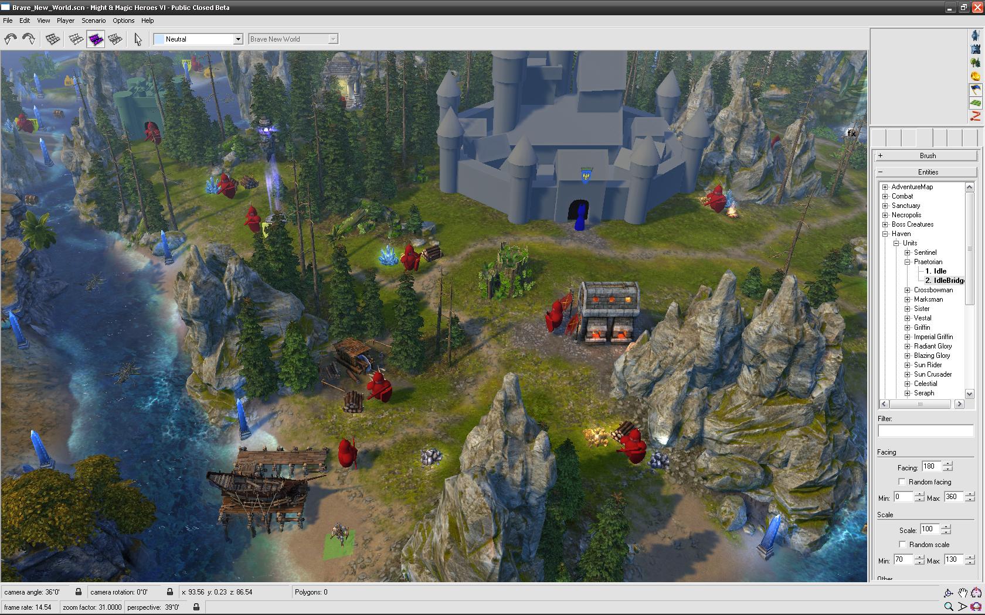This screenshot has height=615, width=985.
Task: Open the red path tool palette icon
Action: (x=976, y=117)
